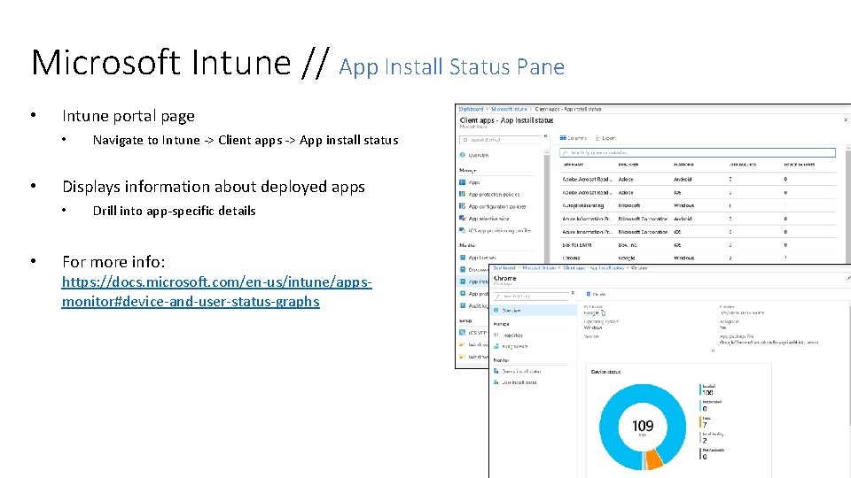The height and width of the screenshot is (478, 851).
Task: Click the Export toolbar button
Action: coord(605,138)
